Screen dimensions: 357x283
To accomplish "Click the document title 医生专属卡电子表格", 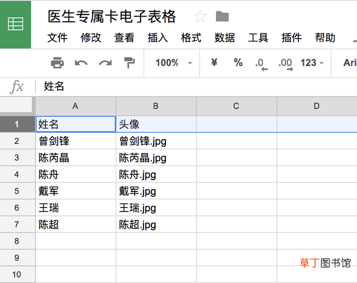I will point(112,16).
